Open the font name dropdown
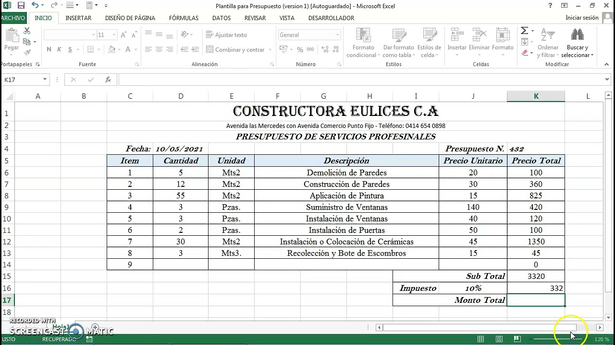The width and height of the screenshot is (615, 345). pos(94,35)
